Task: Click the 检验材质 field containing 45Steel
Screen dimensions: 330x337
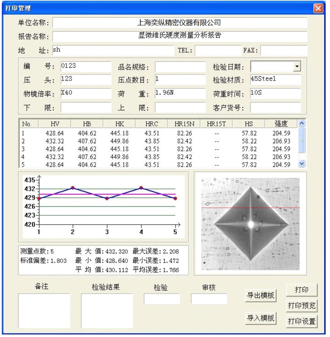Action: (275, 79)
